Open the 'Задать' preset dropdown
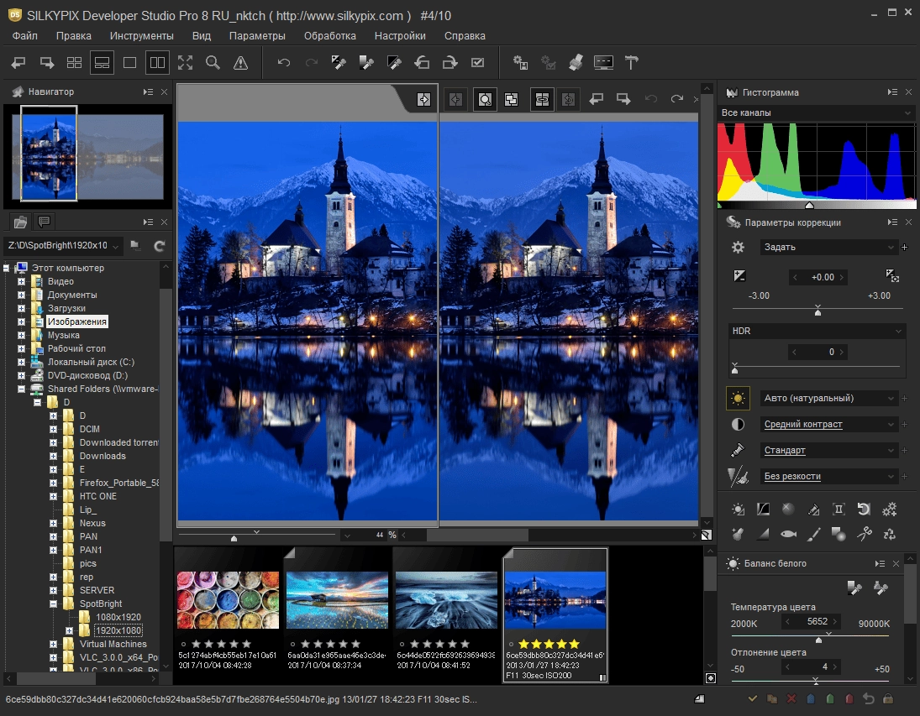Image resolution: width=920 pixels, height=716 pixels. click(828, 247)
